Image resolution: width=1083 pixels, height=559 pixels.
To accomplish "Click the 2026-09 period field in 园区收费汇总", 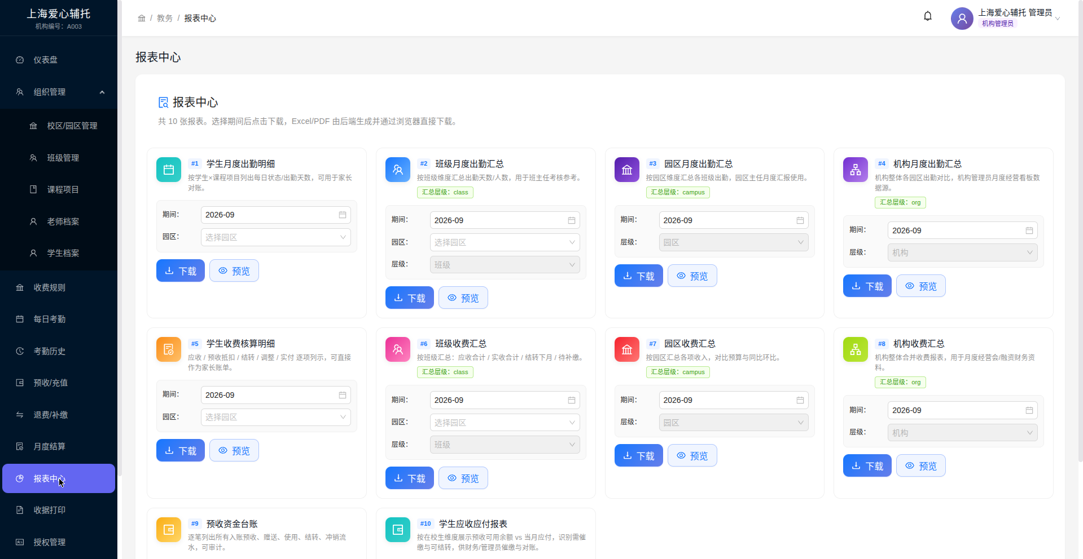I will (734, 400).
